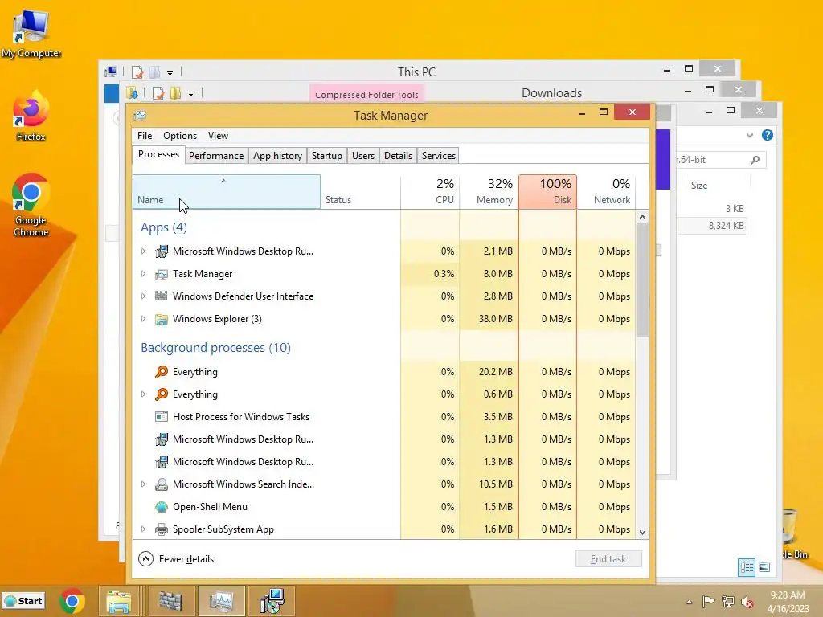Expand Windows Explorer (3) row
The width and height of the screenshot is (823, 617).
(x=143, y=319)
